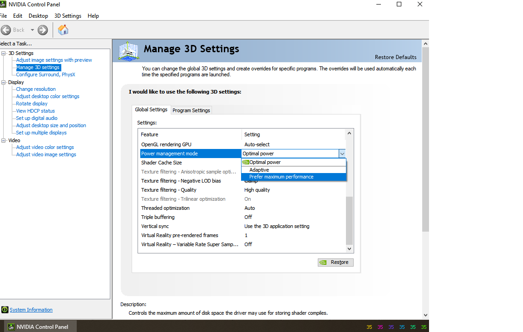
Task: Click the Forward arrow button
Action: tap(43, 30)
